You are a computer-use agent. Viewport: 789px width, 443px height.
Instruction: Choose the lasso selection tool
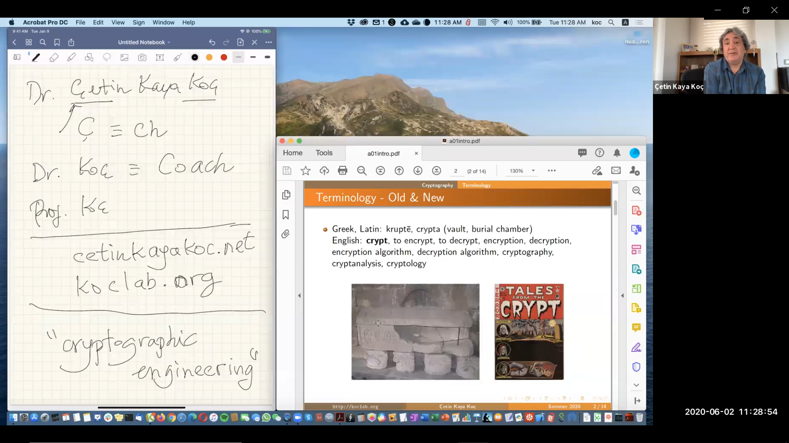107,57
